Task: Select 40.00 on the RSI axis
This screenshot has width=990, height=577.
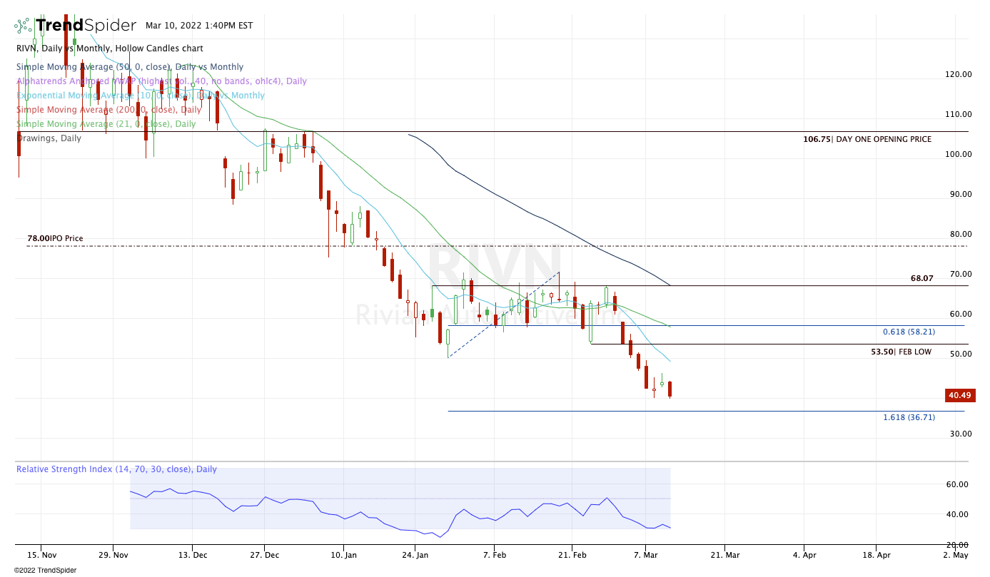Action: (958, 514)
